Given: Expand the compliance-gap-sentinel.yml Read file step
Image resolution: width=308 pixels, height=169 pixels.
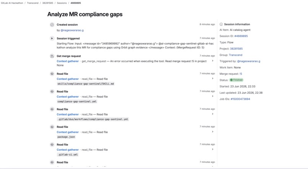Looking at the screenshot, I should (x=212, y=96).
